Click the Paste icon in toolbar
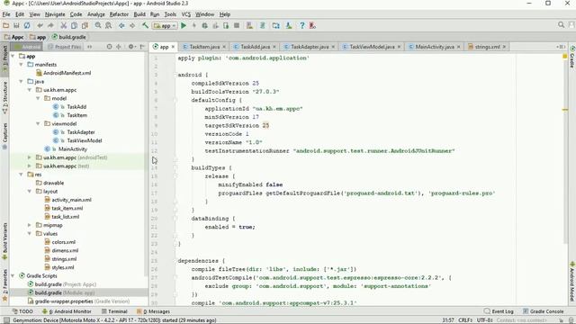Image resolution: width=576 pixels, height=324 pixels. pos(85,25)
